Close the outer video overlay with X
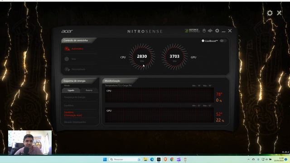290x163 pixels. [x=279, y=13]
